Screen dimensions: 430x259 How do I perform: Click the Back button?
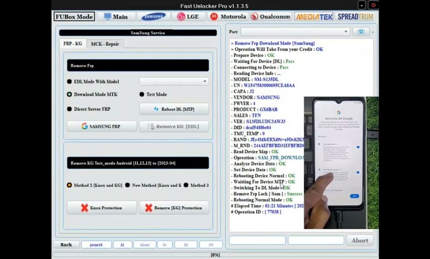[66, 245]
